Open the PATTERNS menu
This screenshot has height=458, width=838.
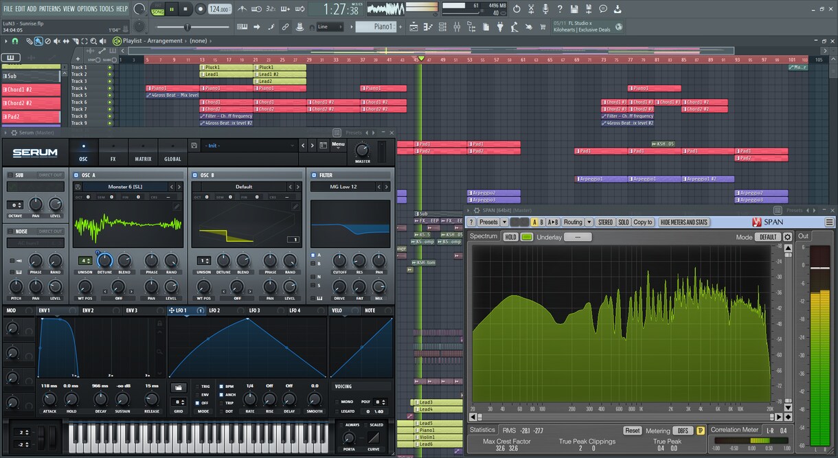point(50,9)
